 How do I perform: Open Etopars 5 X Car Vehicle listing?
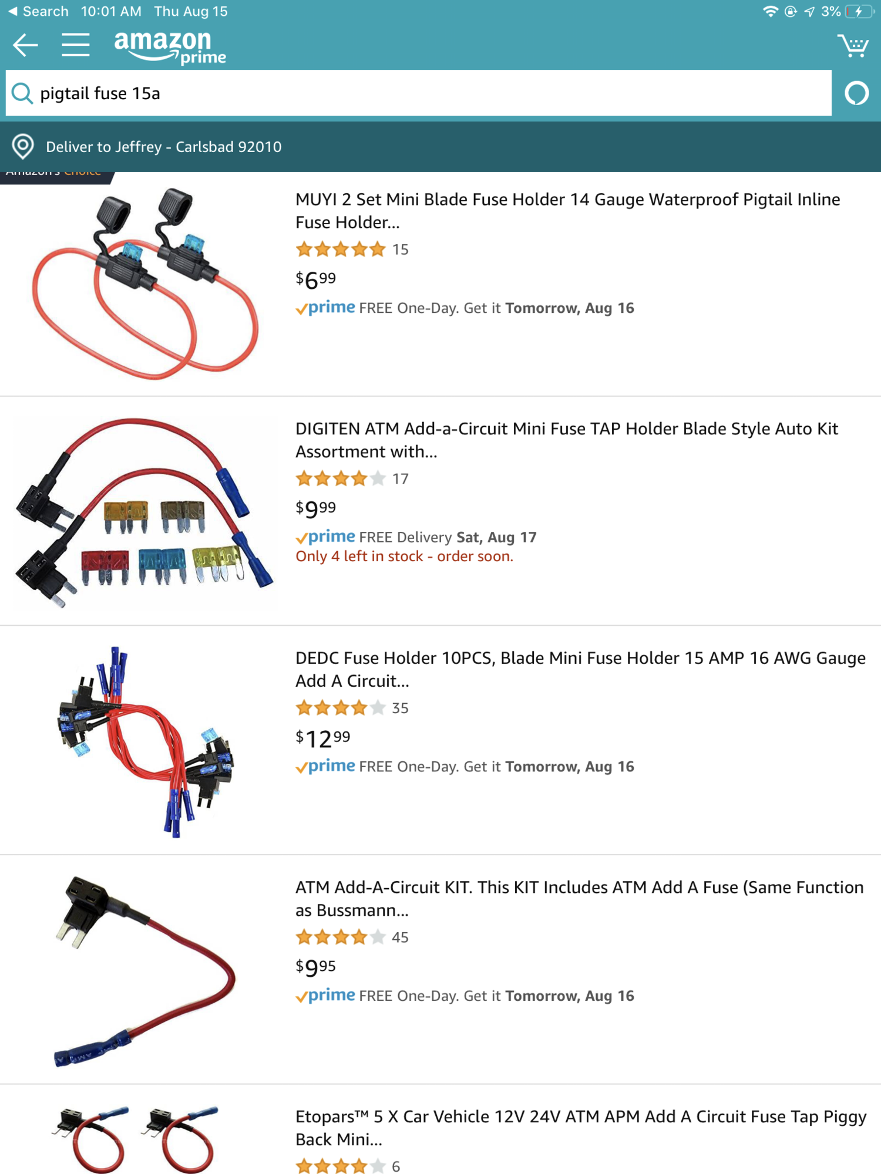coord(581,1128)
